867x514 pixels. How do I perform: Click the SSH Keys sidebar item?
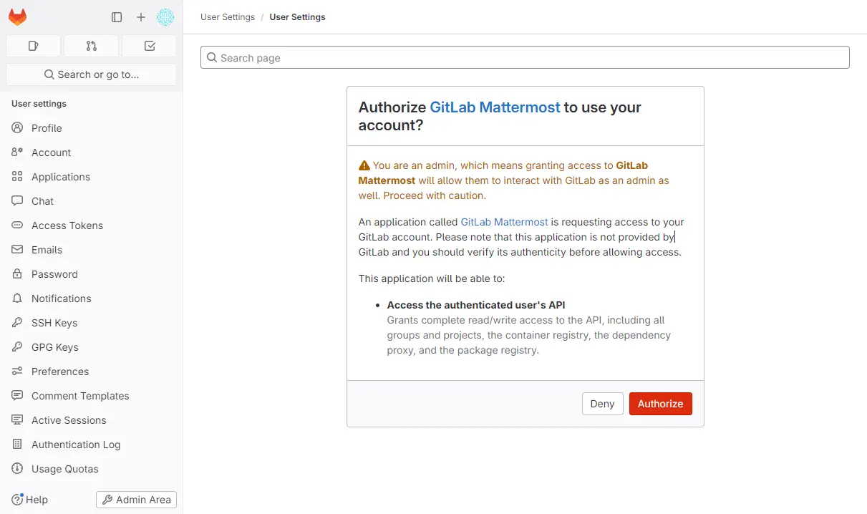point(54,323)
